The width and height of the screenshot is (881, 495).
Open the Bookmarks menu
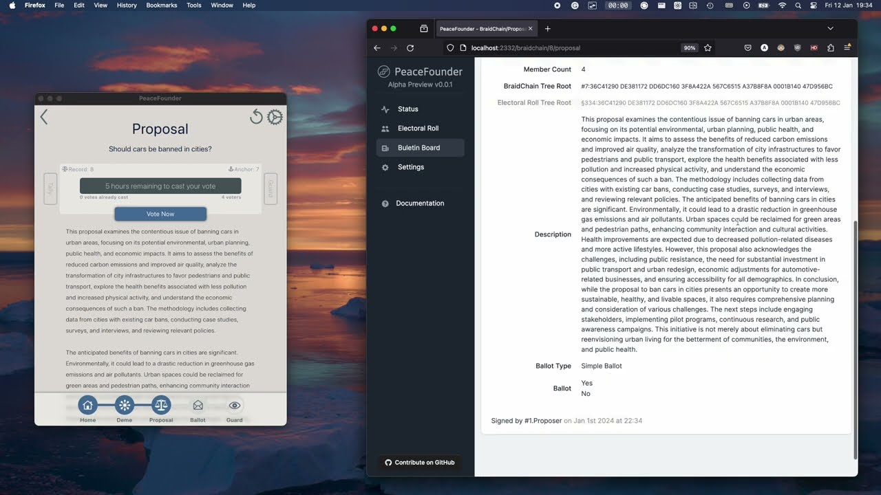[162, 5]
